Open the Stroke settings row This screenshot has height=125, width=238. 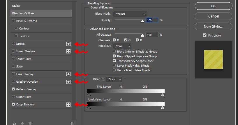point(41,44)
